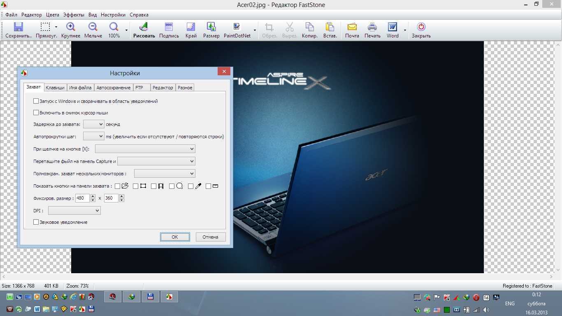
Task: Open the Задержка до захвата dropdown
Action: [93, 124]
